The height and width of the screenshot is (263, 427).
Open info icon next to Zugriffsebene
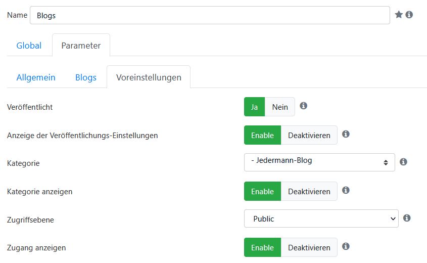[x=407, y=218]
